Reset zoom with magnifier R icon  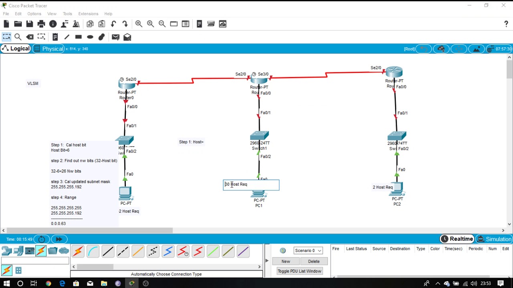point(150,24)
